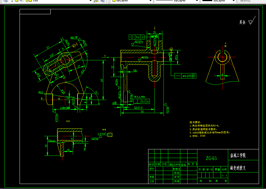Click the 工艺 title block label
Viewport: 266px width, 189px height.
click(152, 181)
